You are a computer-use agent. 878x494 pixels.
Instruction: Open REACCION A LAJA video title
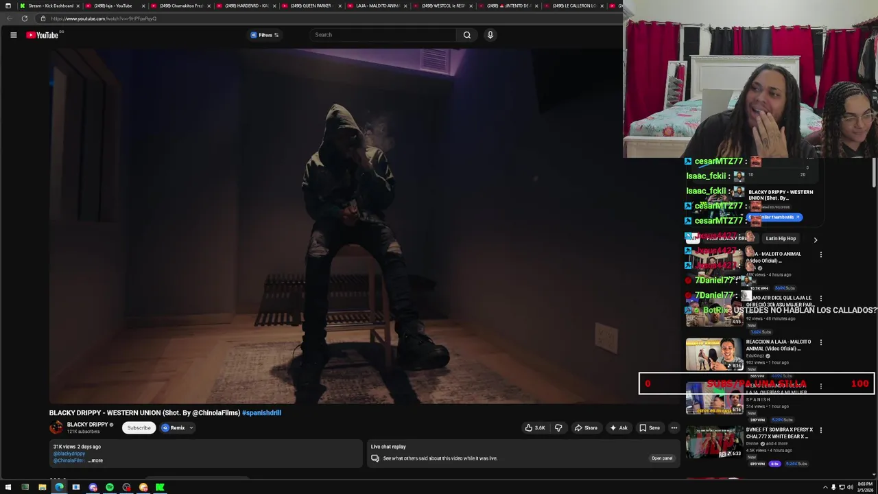coord(779,345)
